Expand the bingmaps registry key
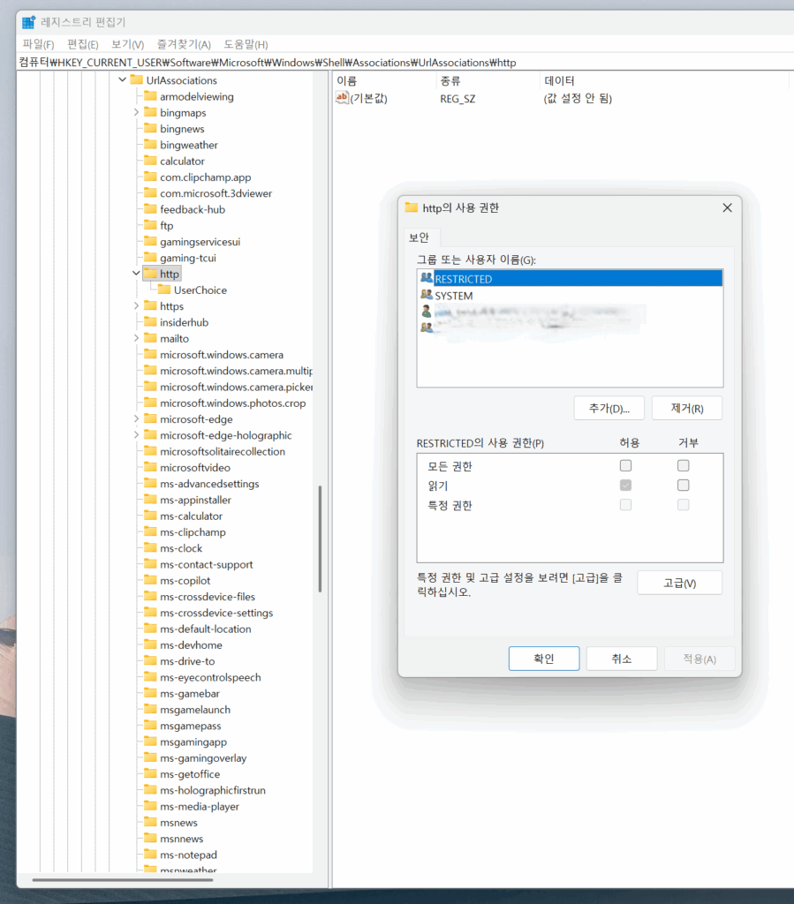 [136, 113]
